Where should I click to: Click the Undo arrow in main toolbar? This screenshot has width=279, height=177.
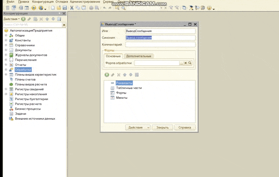[105, 8]
